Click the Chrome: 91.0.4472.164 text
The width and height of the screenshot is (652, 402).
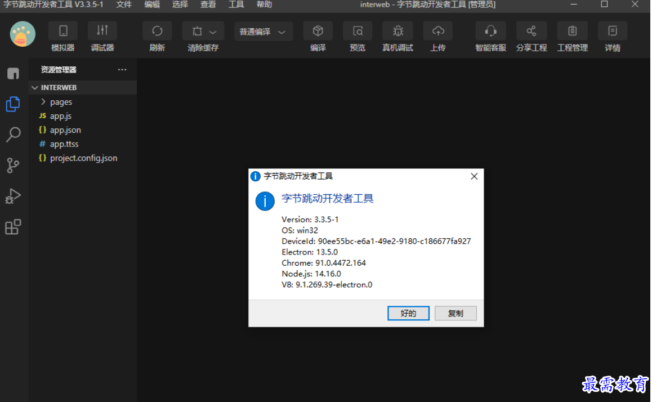pyautogui.click(x=324, y=263)
